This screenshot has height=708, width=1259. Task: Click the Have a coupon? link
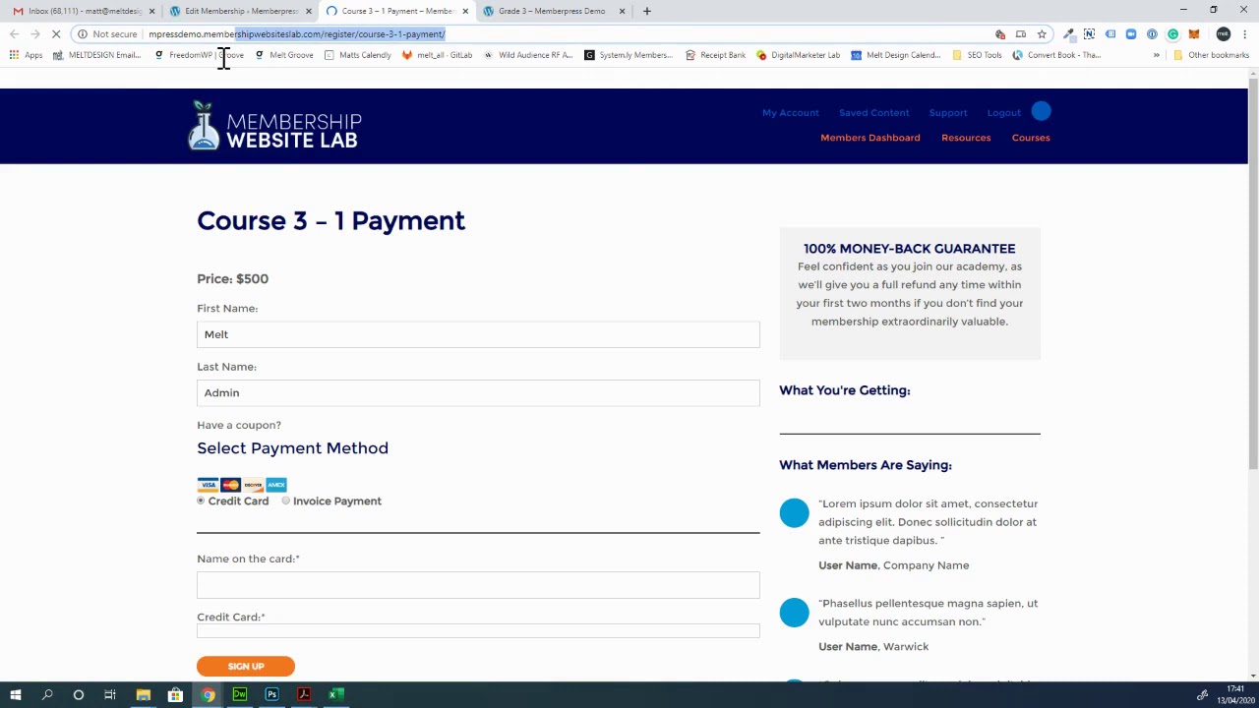pos(239,425)
